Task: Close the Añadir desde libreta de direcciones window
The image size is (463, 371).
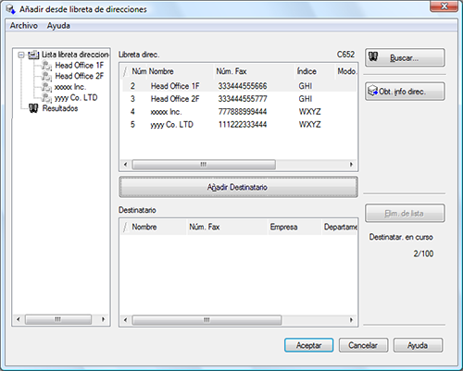Action: tap(444, 6)
